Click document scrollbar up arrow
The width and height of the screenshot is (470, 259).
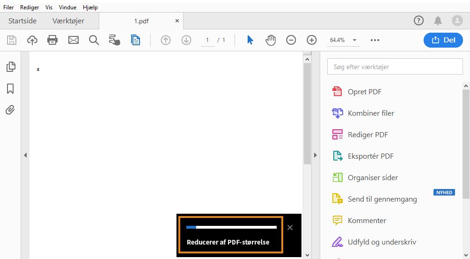[x=307, y=59]
